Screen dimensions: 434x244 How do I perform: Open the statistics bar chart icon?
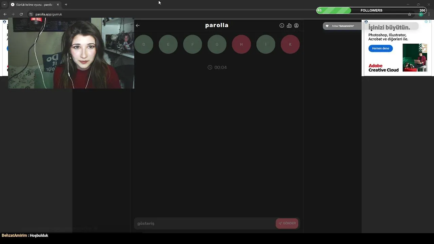pos(289,25)
